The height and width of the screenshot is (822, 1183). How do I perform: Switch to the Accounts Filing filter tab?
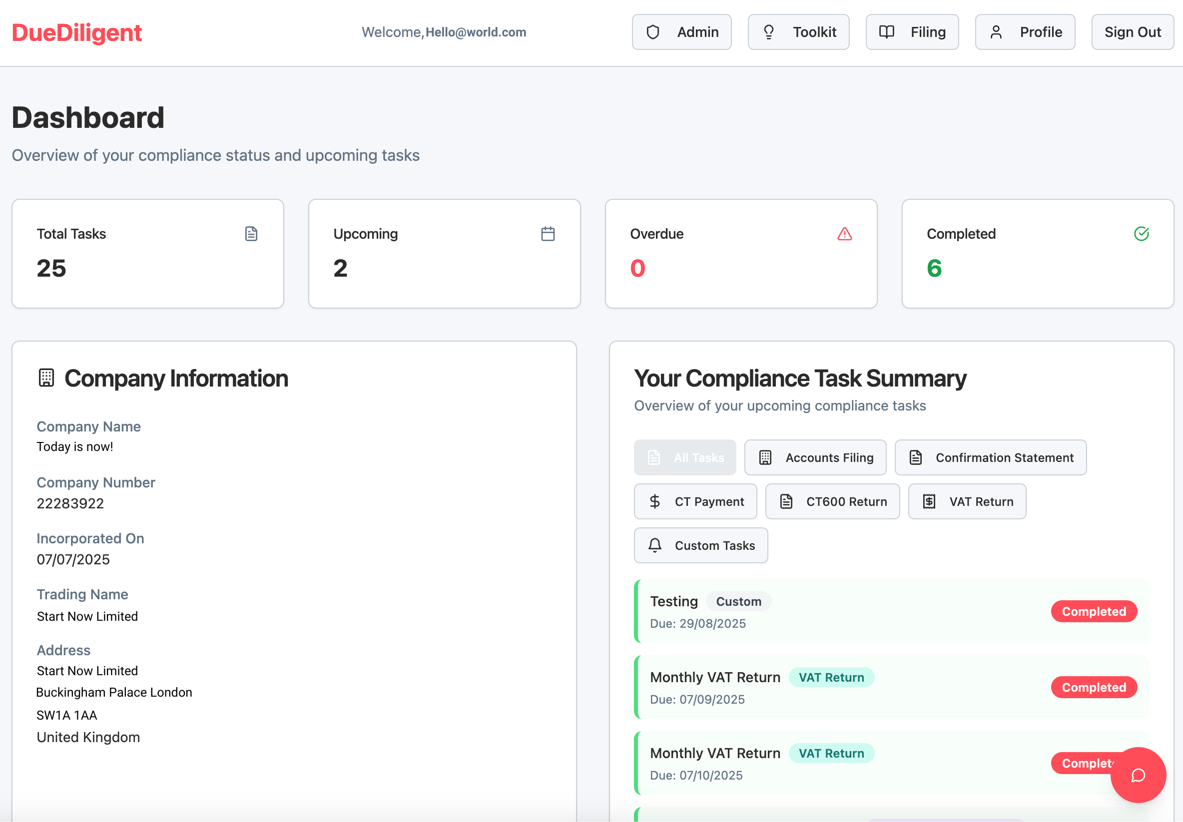(815, 457)
